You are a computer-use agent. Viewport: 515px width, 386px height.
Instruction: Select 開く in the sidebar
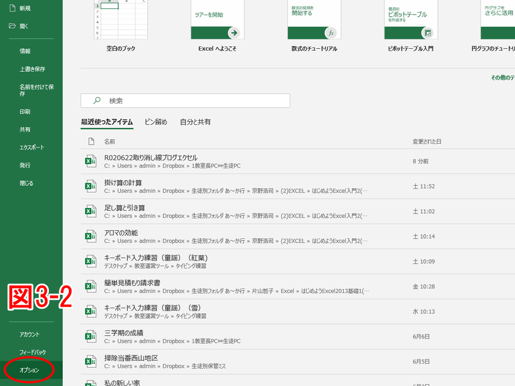point(24,27)
